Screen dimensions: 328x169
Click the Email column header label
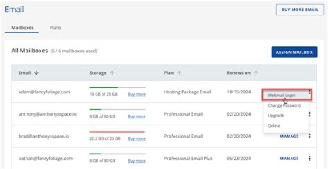pyautogui.click(x=25, y=73)
